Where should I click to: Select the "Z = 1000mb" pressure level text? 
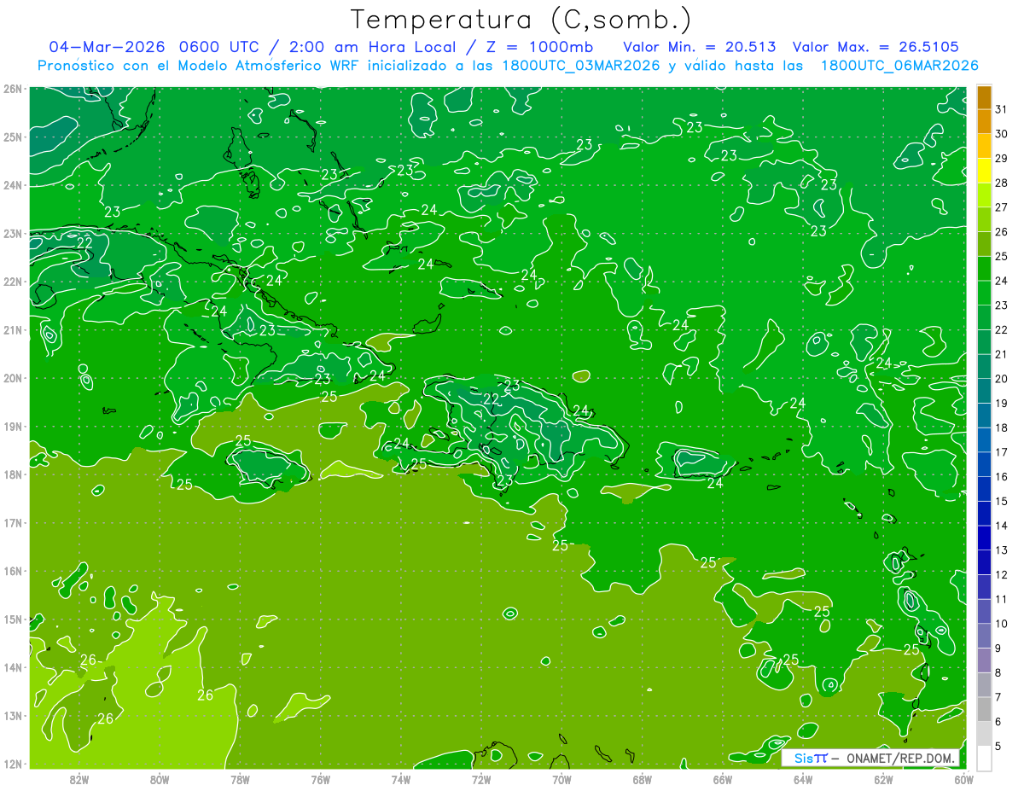[538, 46]
